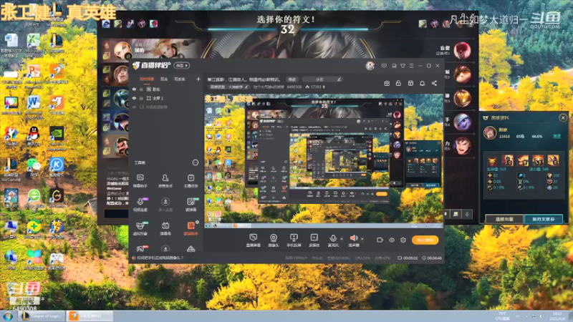Open the streaming app hamburger menu
Image resolution: width=573 pixels, height=322 pixels.
coord(411,66)
